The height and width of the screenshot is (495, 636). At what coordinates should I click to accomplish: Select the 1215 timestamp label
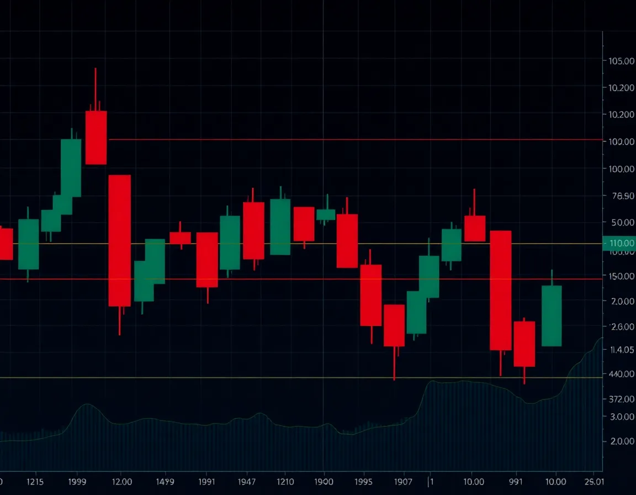(x=35, y=482)
